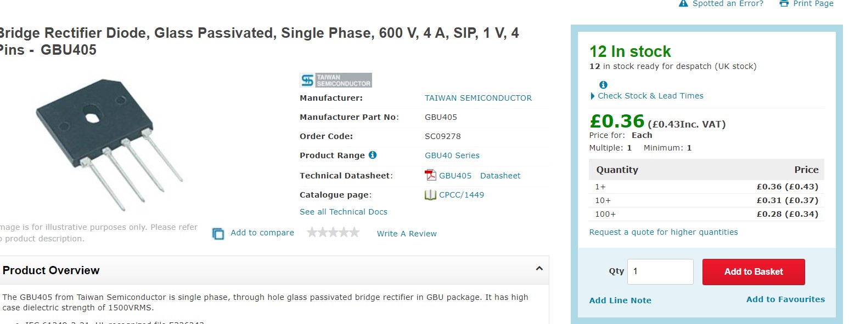
Task: Click the bridge rectifier product image
Action: [109, 144]
